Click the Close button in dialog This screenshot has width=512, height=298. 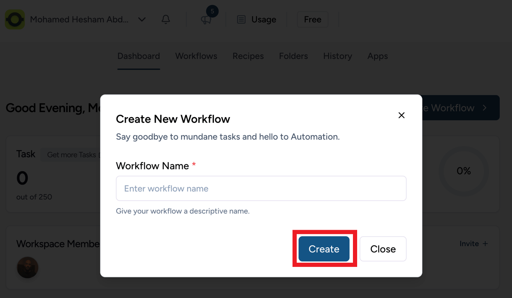pyautogui.click(x=383, y=249)
